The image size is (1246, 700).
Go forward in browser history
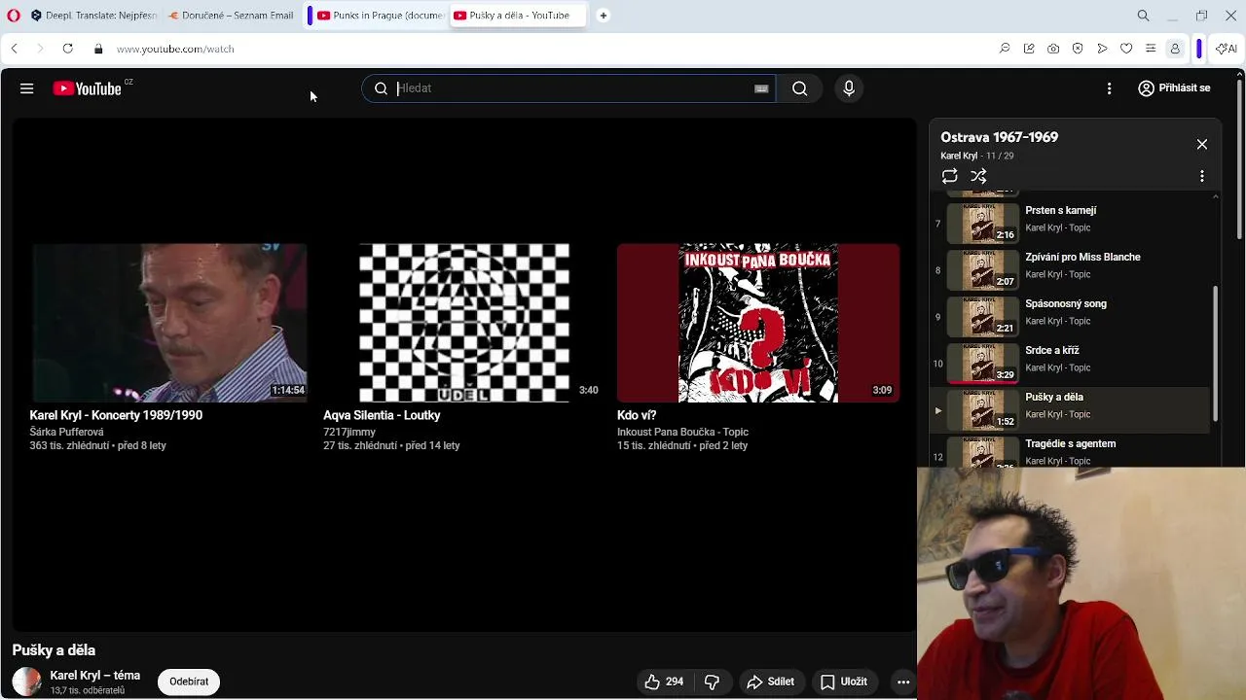(40, 49)
